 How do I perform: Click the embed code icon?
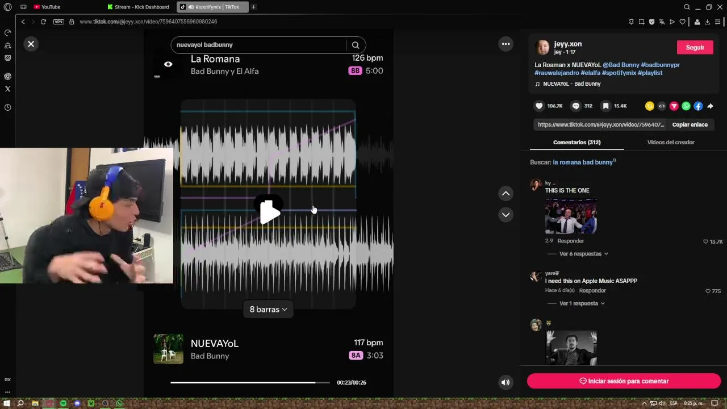[x=662, y=106]
